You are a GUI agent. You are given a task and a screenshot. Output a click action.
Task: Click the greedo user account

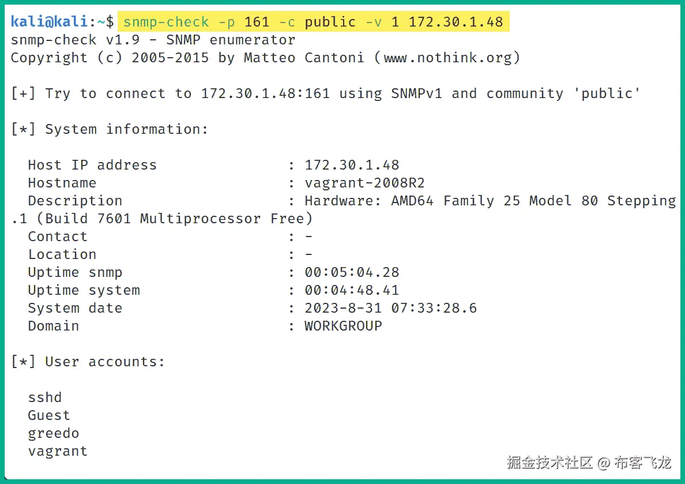click(53, 433)
